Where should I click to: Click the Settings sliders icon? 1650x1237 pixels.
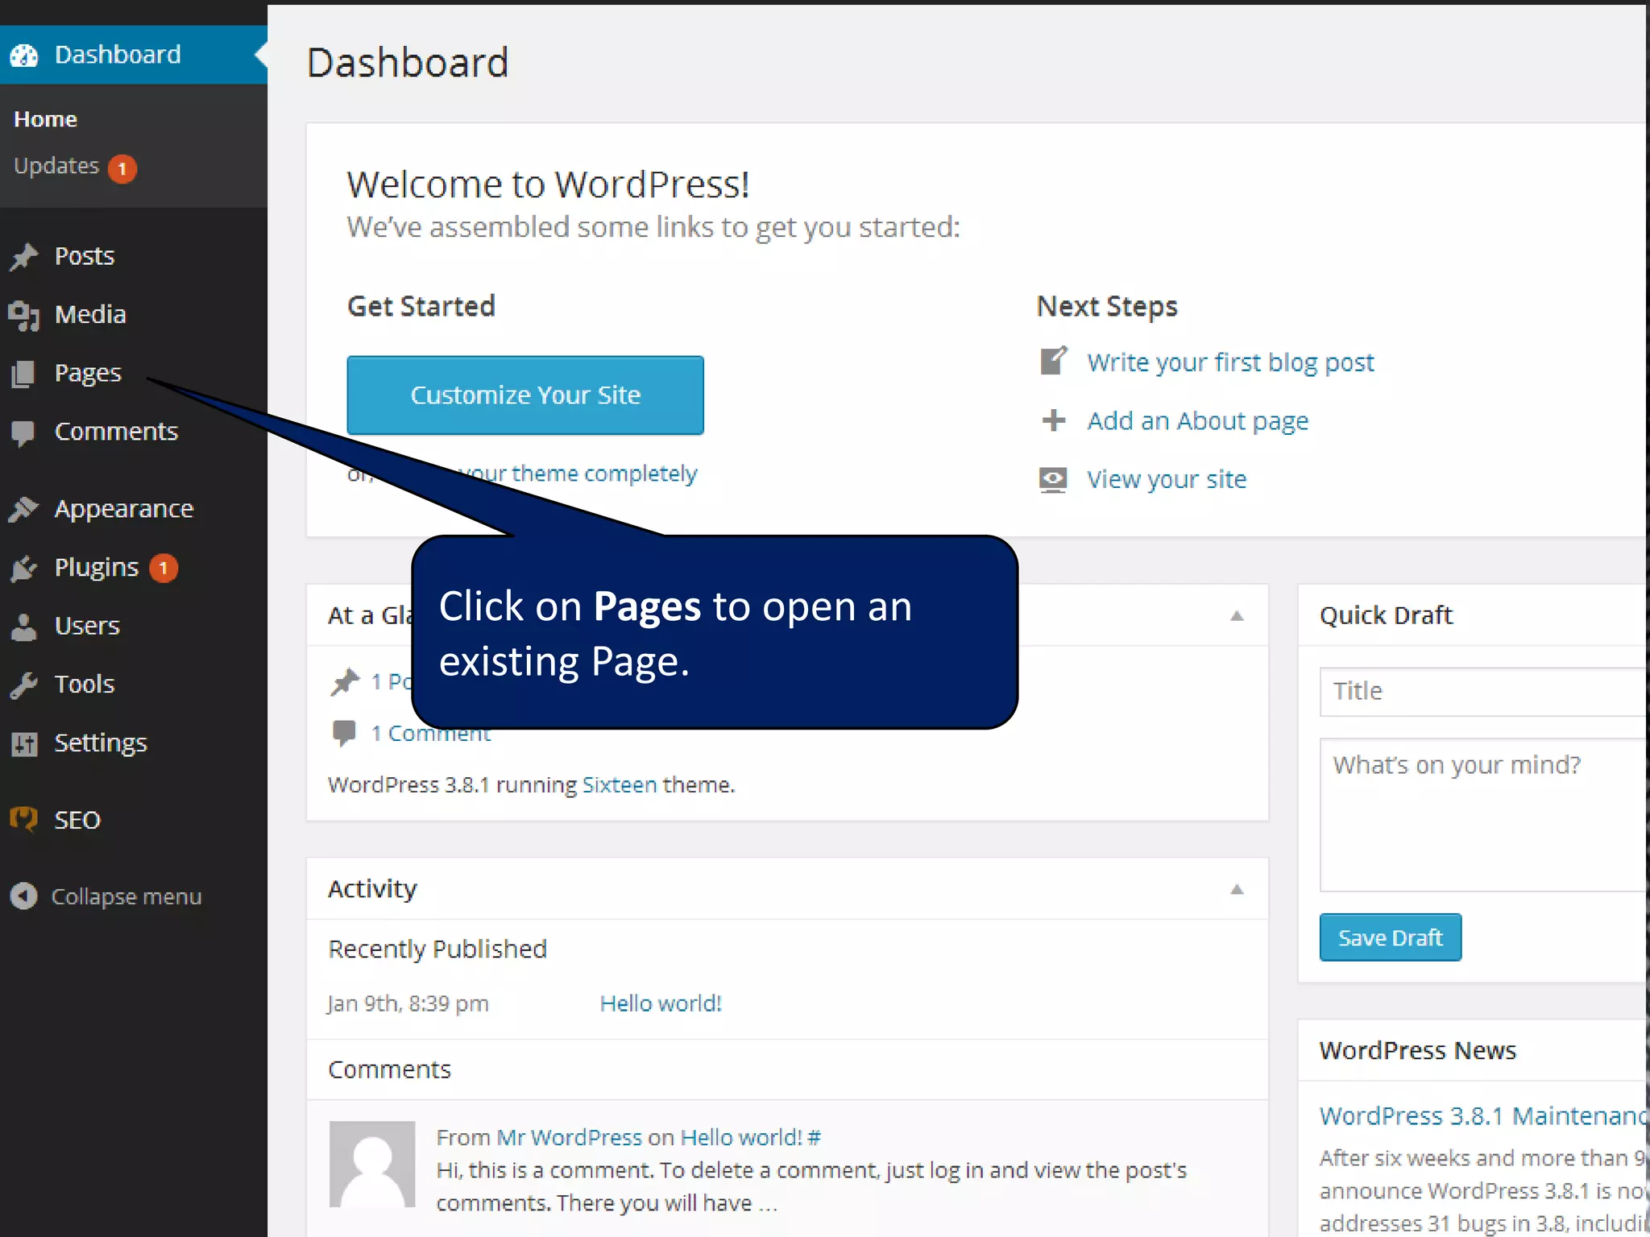tap(24, 743)
